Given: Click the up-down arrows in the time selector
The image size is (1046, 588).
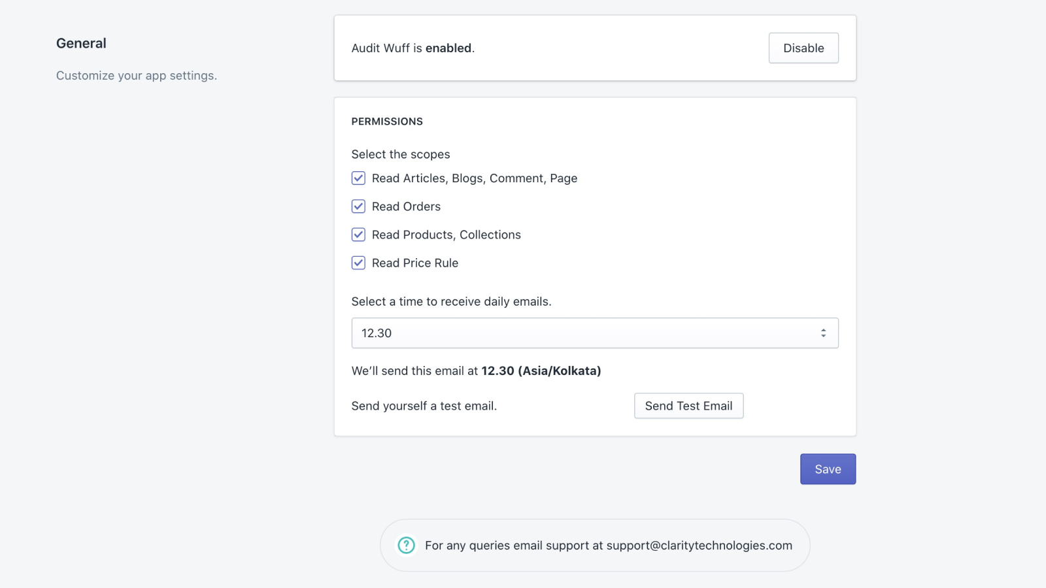Looking at the screenshot, I should click(x=823, y=333).
